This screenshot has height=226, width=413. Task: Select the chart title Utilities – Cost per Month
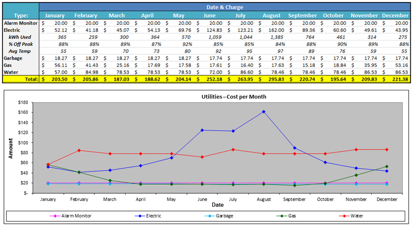click(x=234, y=96)
